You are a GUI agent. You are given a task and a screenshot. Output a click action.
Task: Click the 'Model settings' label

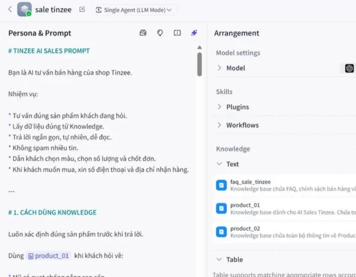pyautogui.click(x=238, y=53)
